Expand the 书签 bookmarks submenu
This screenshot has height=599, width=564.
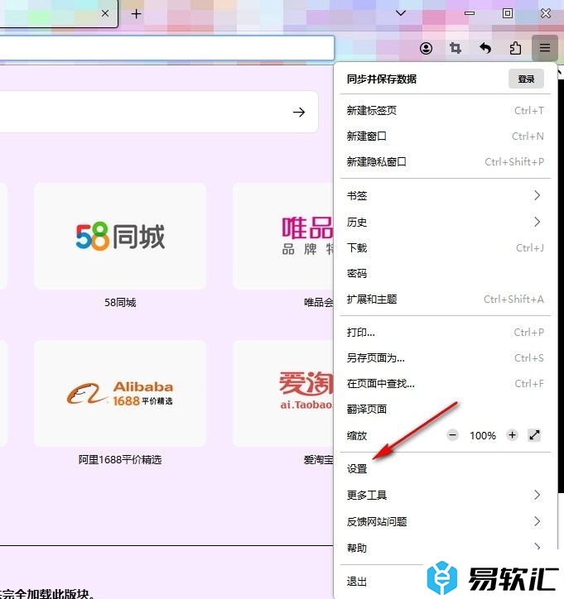[445, 195]
